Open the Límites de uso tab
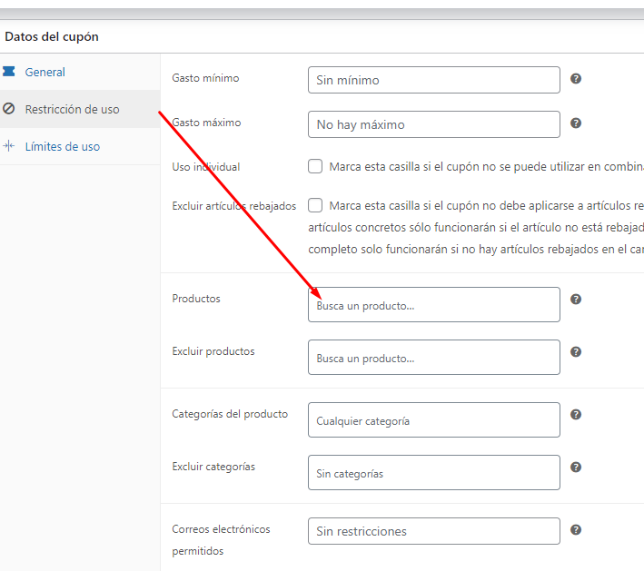The width and height of the screenshot is (644, 571). point(62,146)
